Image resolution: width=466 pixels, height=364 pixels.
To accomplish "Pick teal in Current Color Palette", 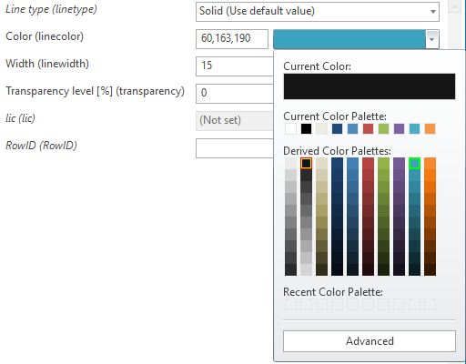I will pyautogui.click(x=414, y=129).
